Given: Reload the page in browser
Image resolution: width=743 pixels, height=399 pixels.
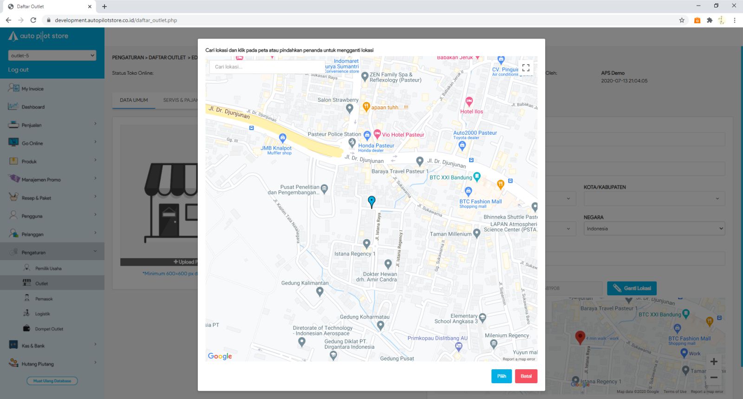Looking at the screenshot, I should pos(33,20).
